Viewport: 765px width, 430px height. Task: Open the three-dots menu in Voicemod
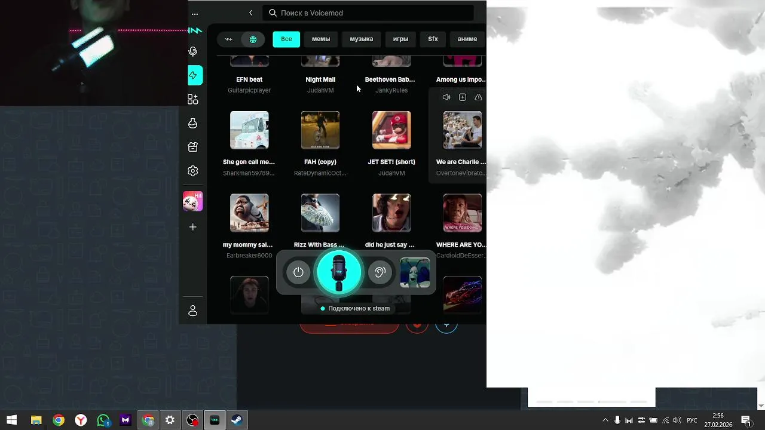[194, 13]
